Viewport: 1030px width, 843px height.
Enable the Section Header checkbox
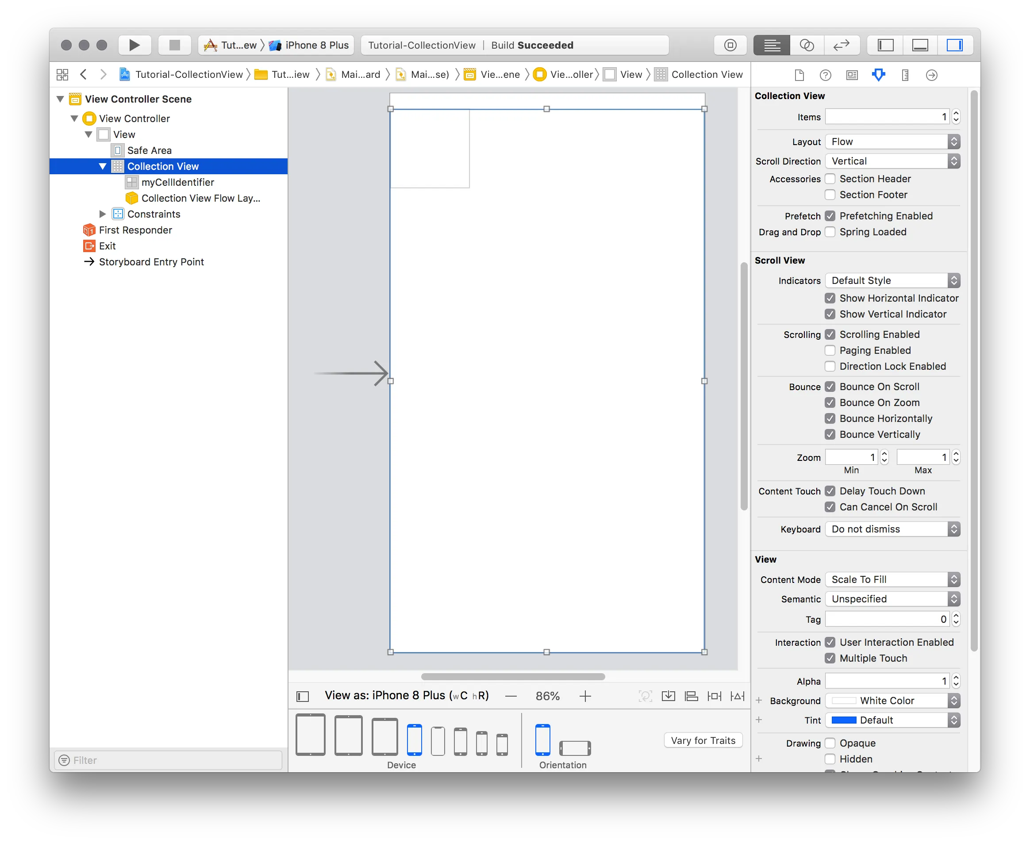830,179
